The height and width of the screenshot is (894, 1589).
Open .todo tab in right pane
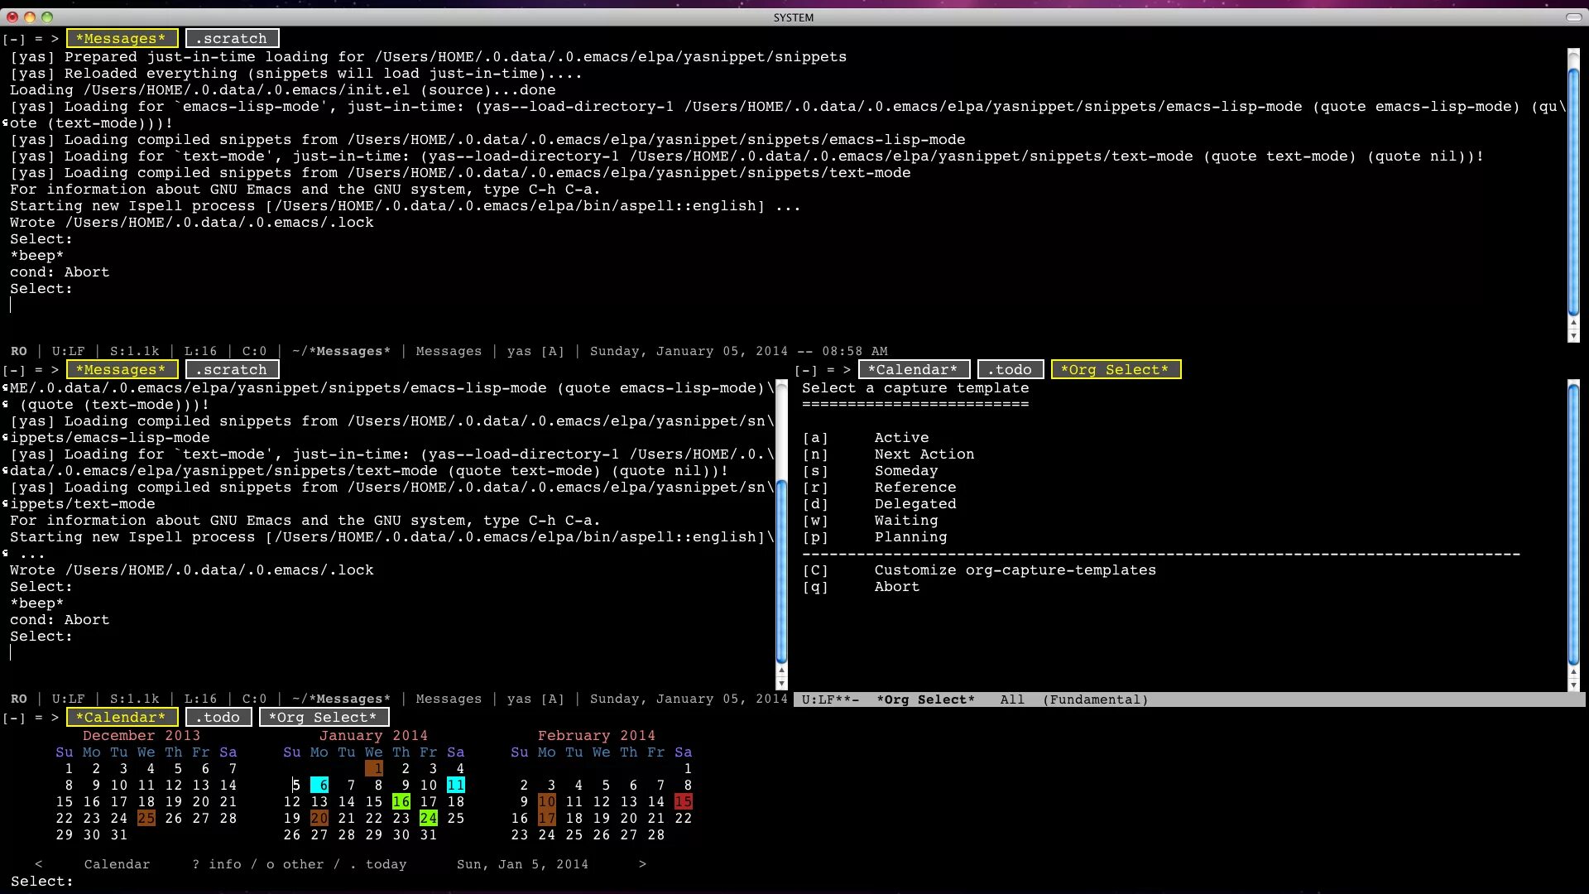point(1010,369)
